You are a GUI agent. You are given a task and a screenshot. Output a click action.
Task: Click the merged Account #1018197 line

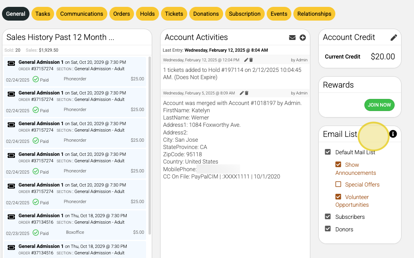coord(232,103)
